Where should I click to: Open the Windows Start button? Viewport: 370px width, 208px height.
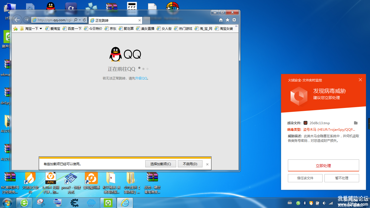click(x=7, y=203)
